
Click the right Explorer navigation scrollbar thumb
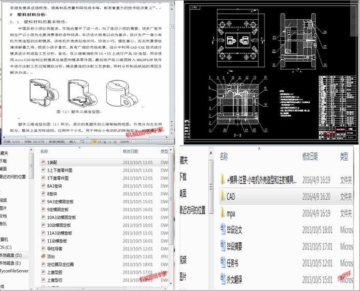[x=211, y=187]
